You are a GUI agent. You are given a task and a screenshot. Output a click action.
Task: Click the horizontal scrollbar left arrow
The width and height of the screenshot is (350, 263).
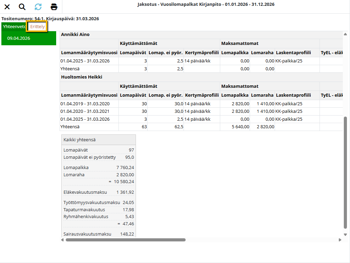(62, 240)
